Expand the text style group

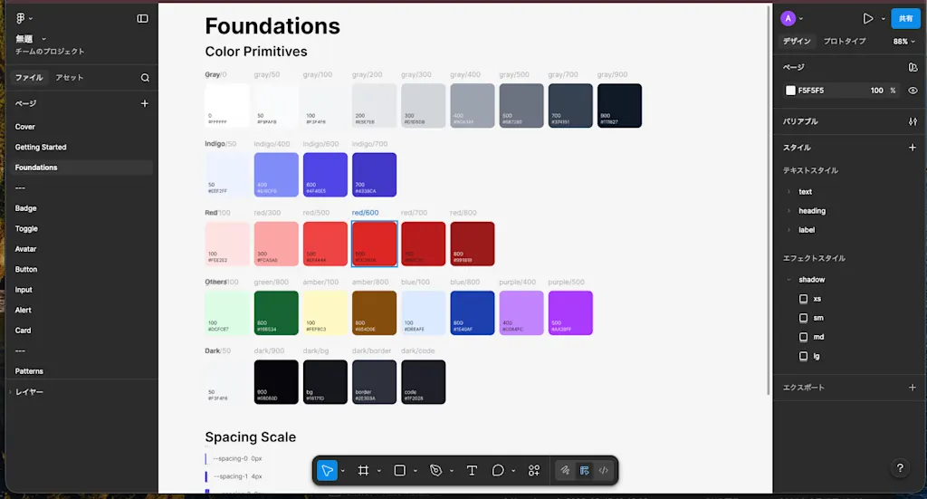tap(788, 192)
